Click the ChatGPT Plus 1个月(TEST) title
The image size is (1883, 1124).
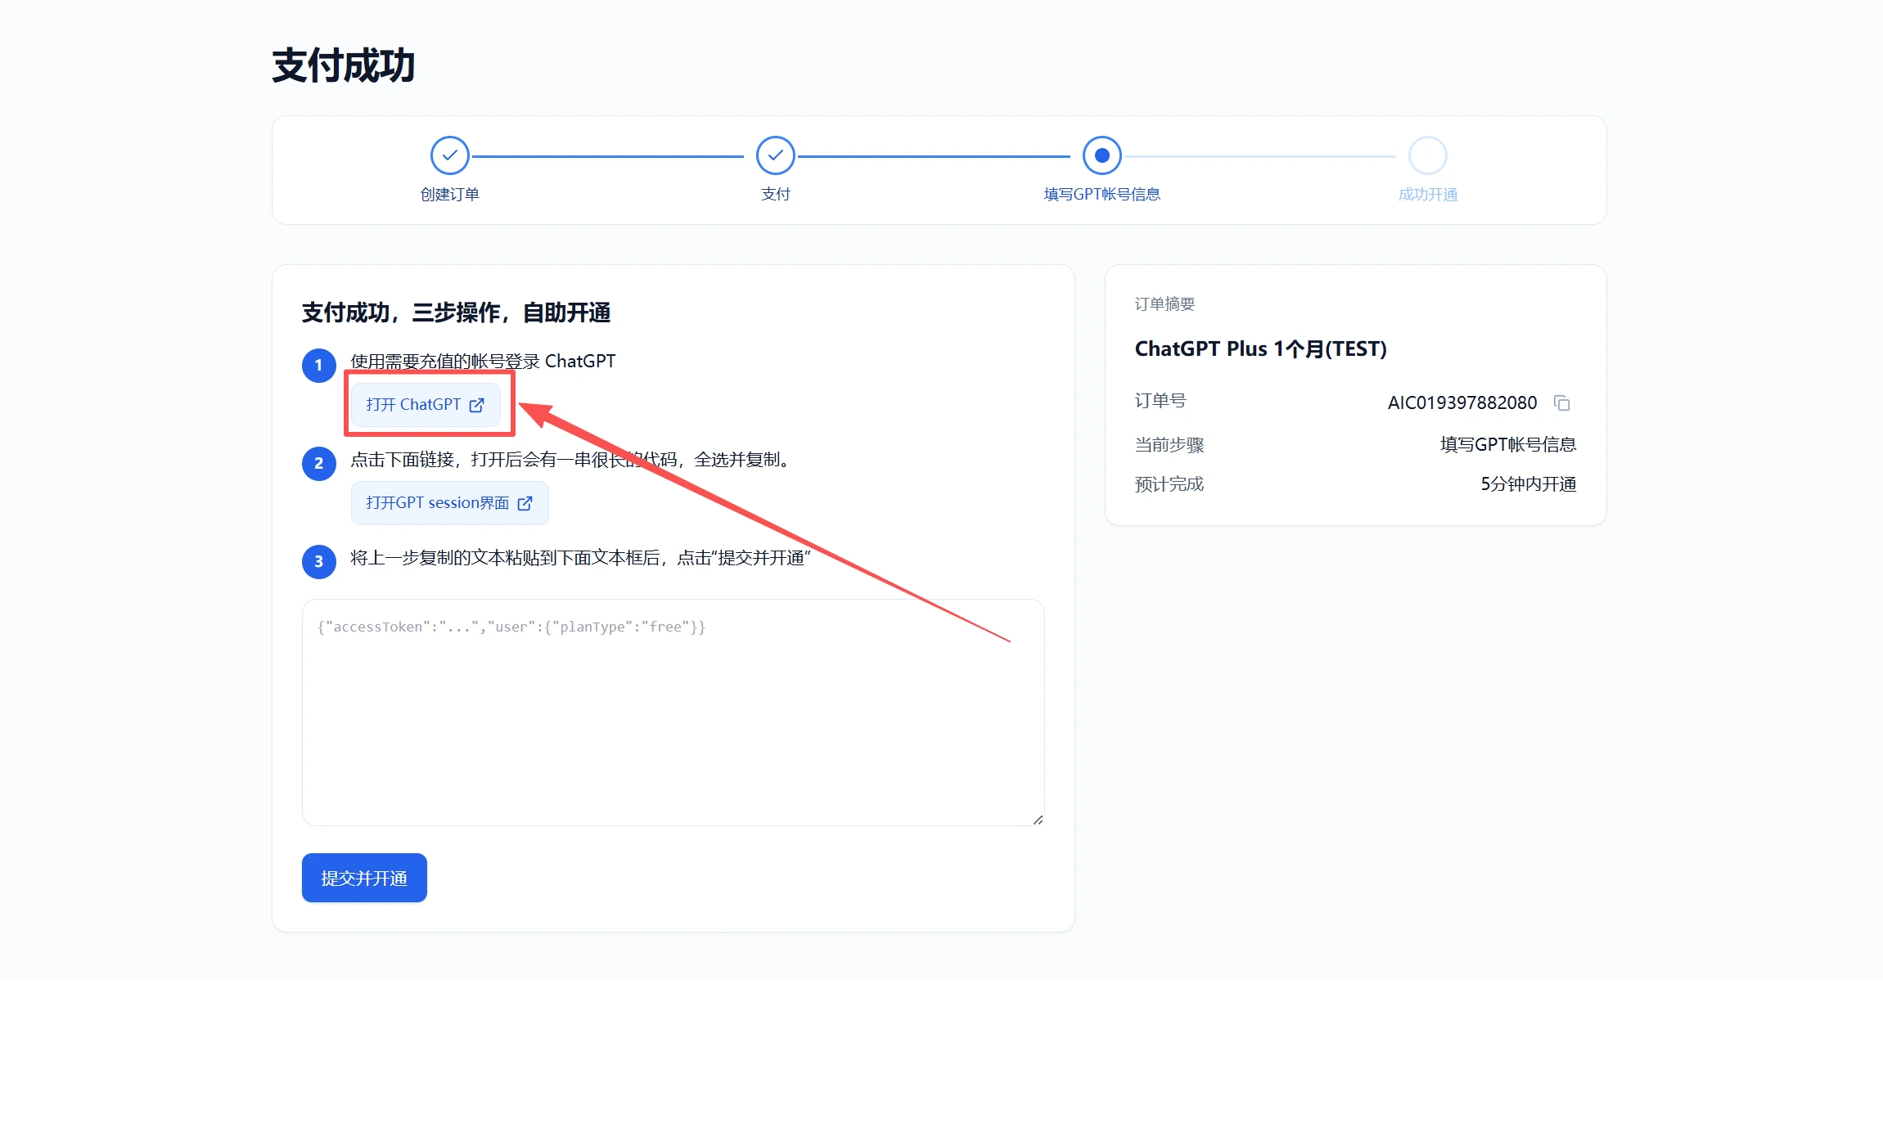(1260, 349)
